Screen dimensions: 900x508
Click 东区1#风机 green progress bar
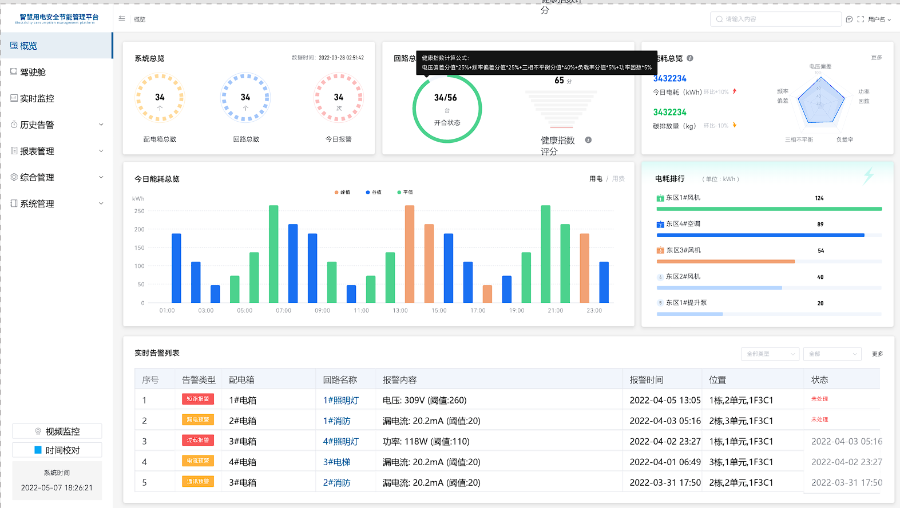(769, 209)
